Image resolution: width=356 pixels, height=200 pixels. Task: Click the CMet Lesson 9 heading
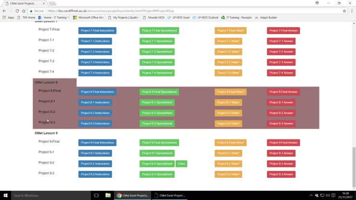[x=46, y=133]
